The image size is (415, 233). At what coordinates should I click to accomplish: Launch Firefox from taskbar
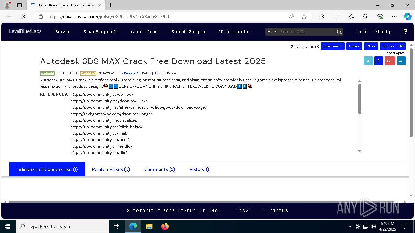165,227
